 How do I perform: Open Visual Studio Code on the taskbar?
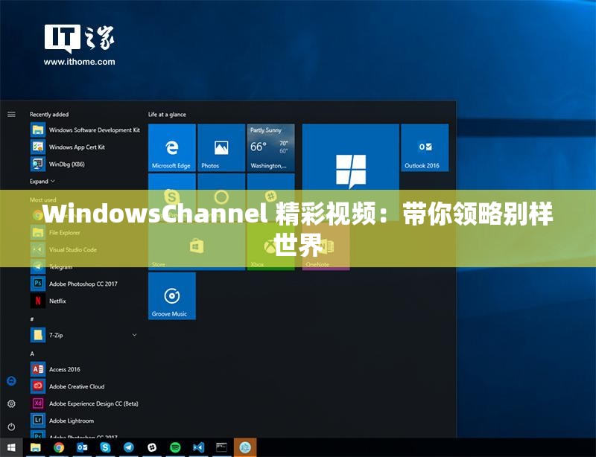coord(198,447)
